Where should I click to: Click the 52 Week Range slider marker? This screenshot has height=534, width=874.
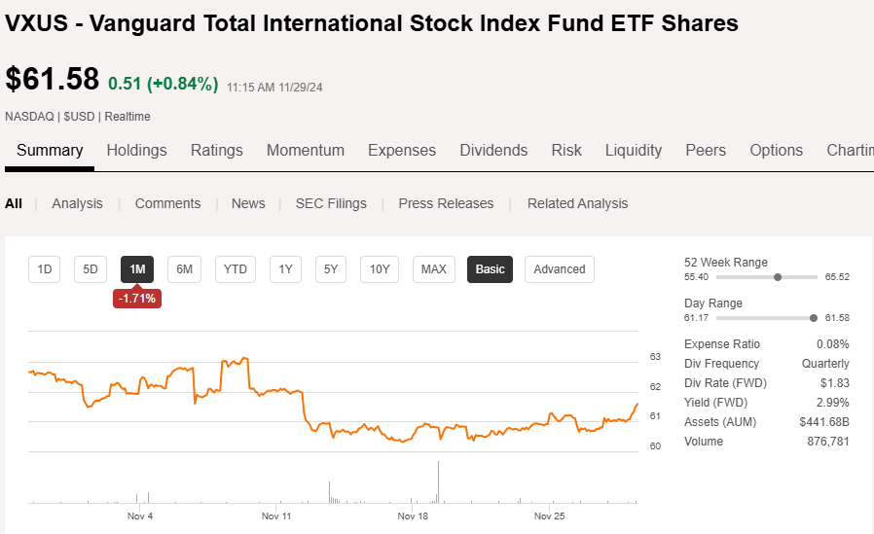pyautogui.click(x=778, y=277)
